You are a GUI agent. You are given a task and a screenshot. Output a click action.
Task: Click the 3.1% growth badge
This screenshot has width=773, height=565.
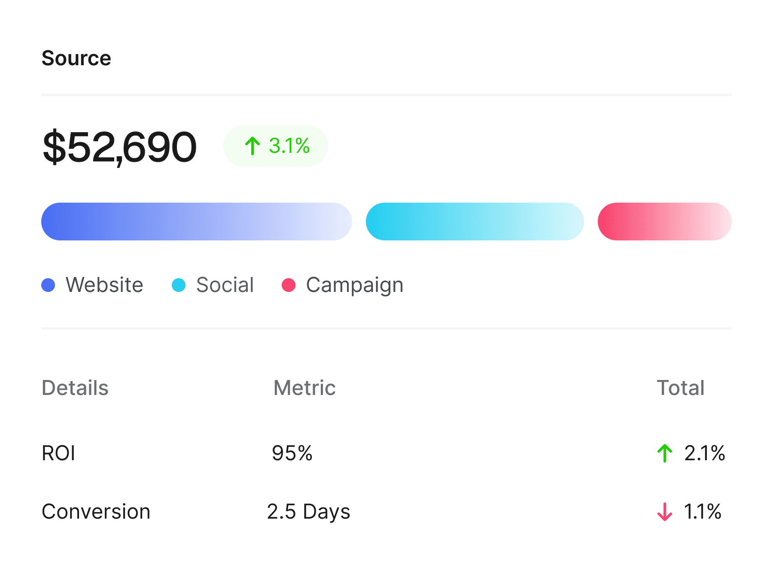click(276, 146)
